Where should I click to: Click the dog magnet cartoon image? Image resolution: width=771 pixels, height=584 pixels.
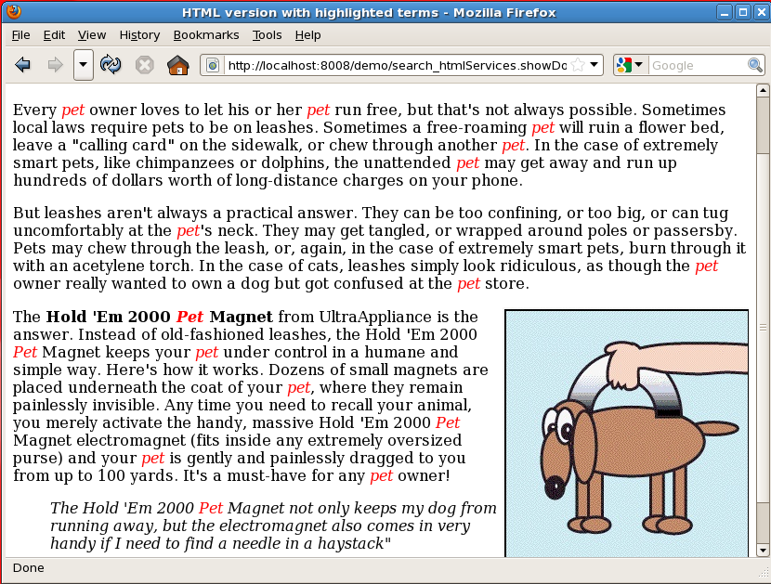coord(626,433)
